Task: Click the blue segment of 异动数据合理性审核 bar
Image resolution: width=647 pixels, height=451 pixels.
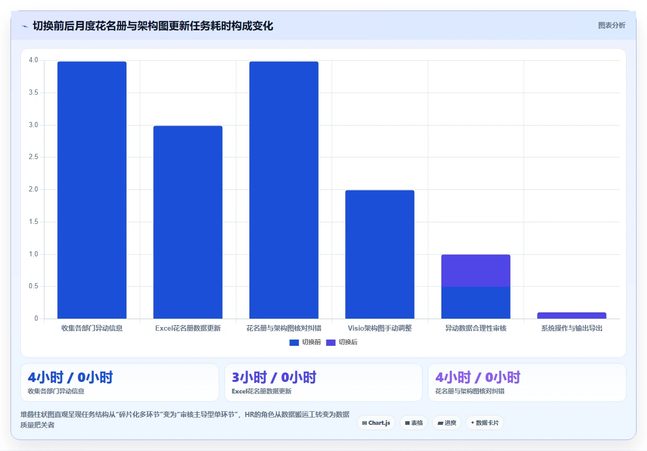Action: click(x=476, y=302)
